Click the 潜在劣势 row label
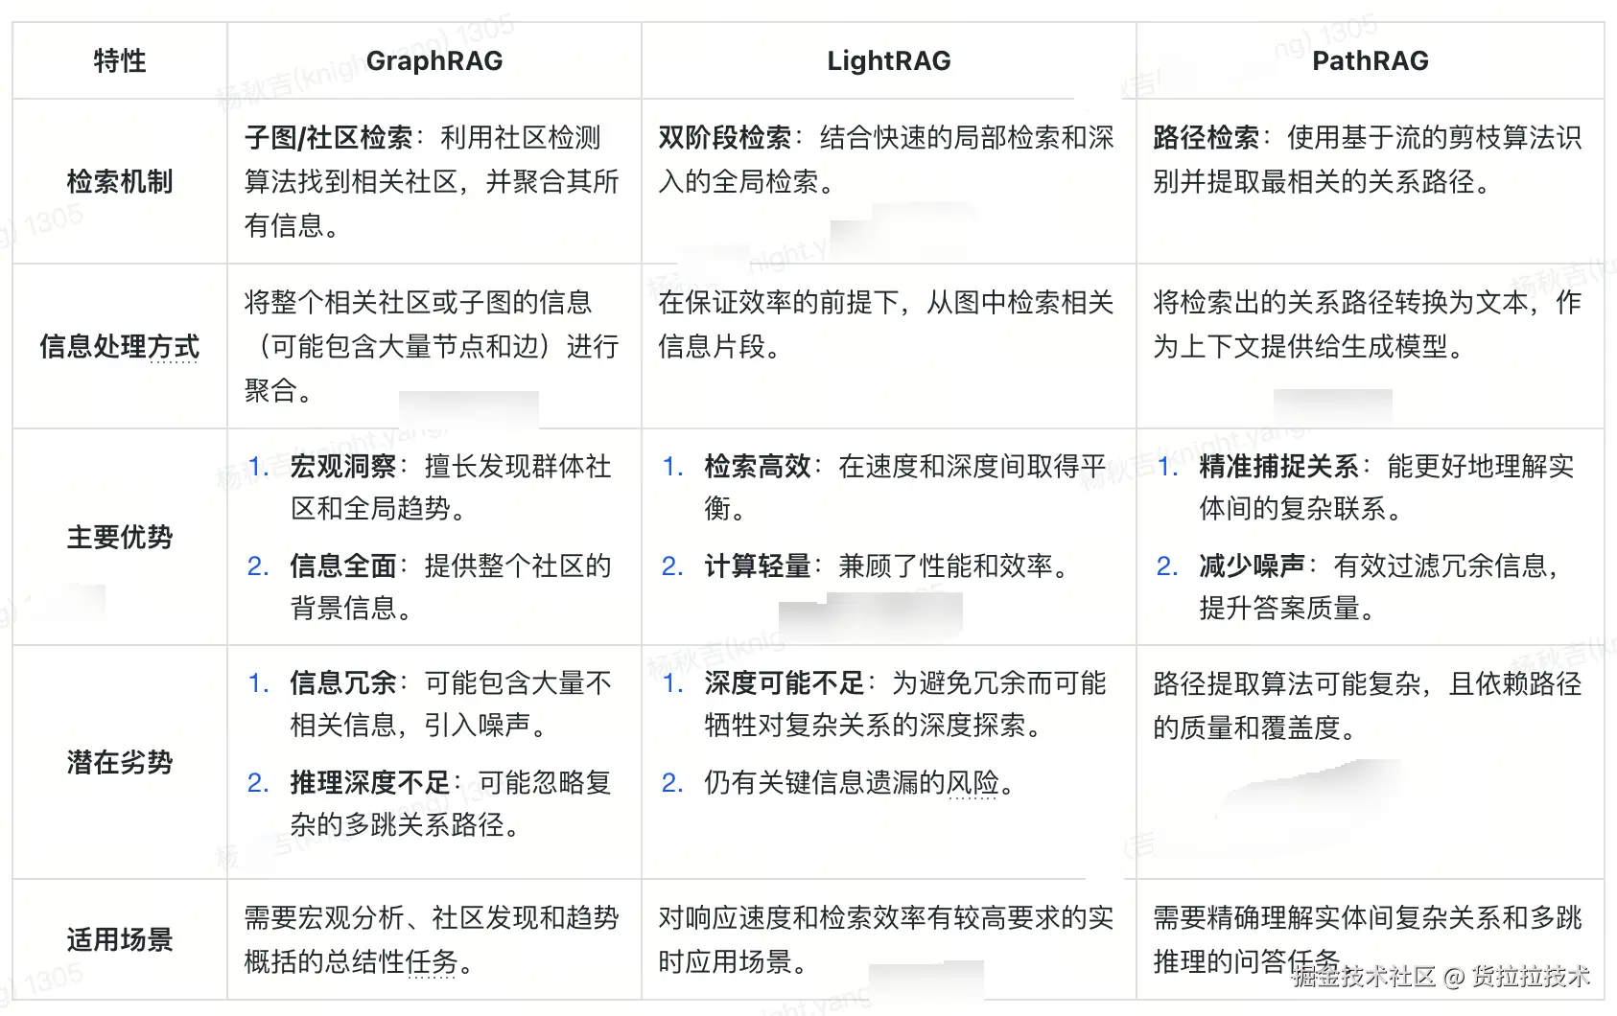Image resolution: width=1617 pixels, height=1016 pixels. 120,762
